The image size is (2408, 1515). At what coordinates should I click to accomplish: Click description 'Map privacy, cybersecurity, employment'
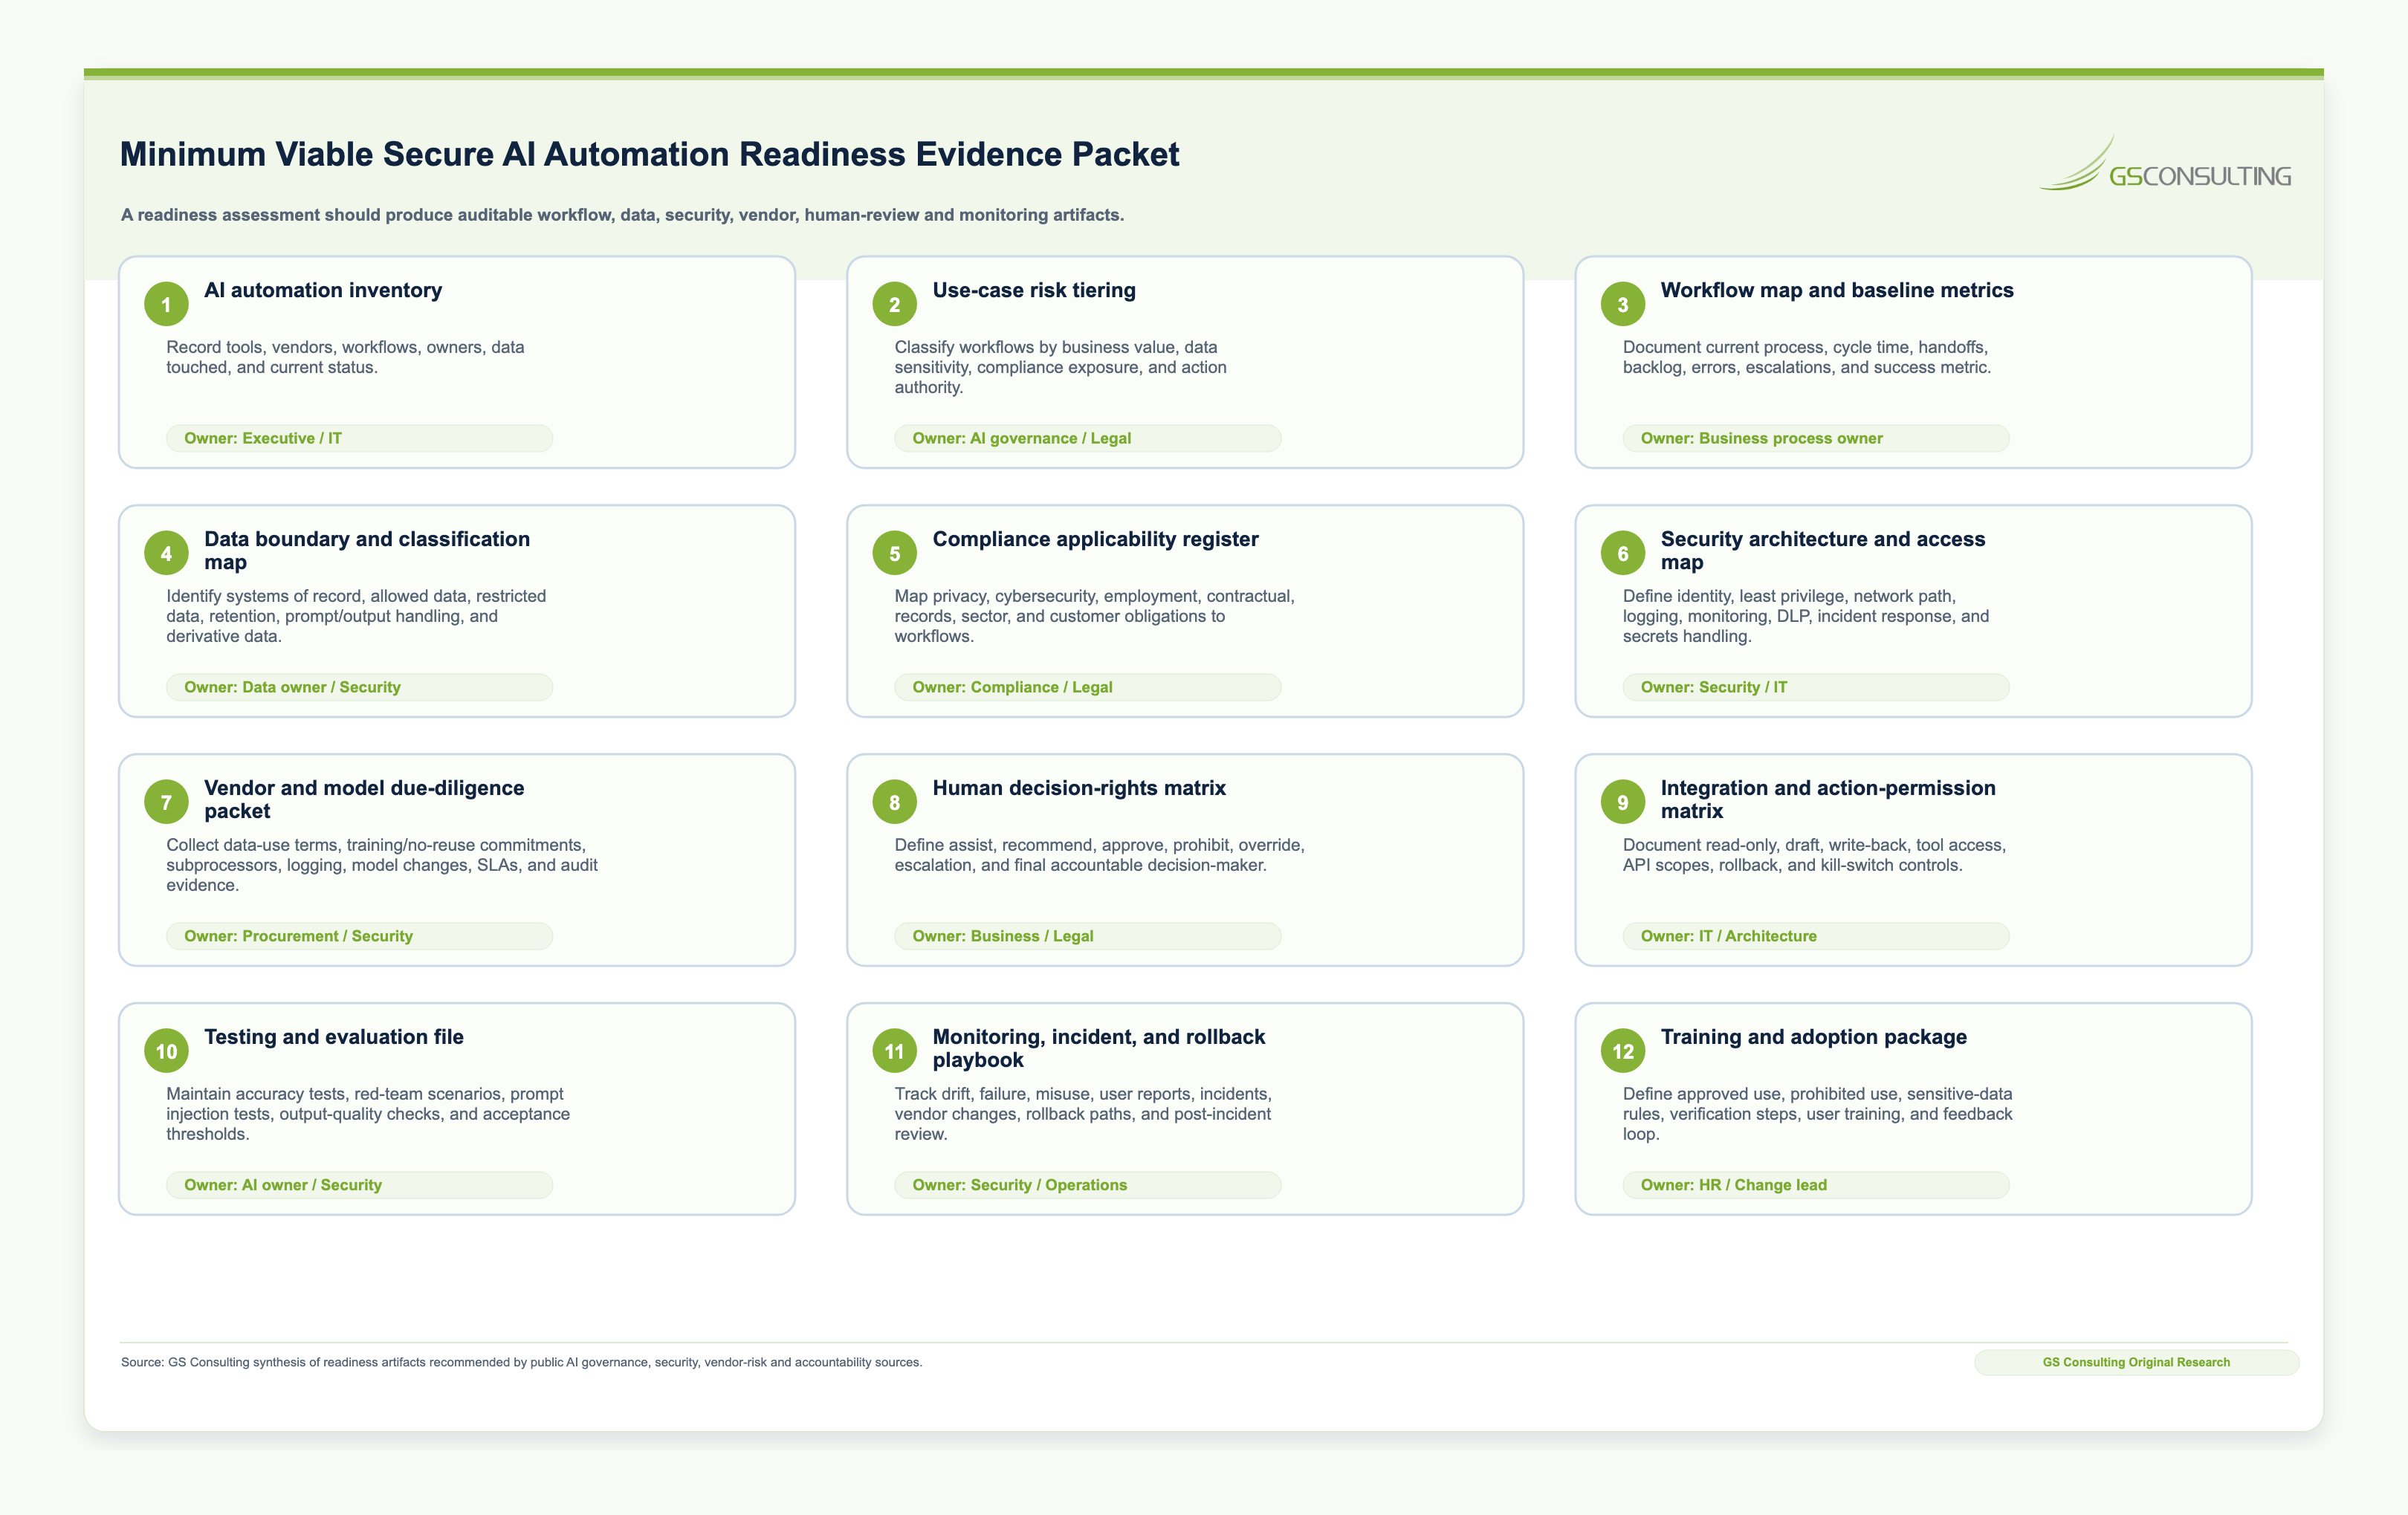(1094, 616)
